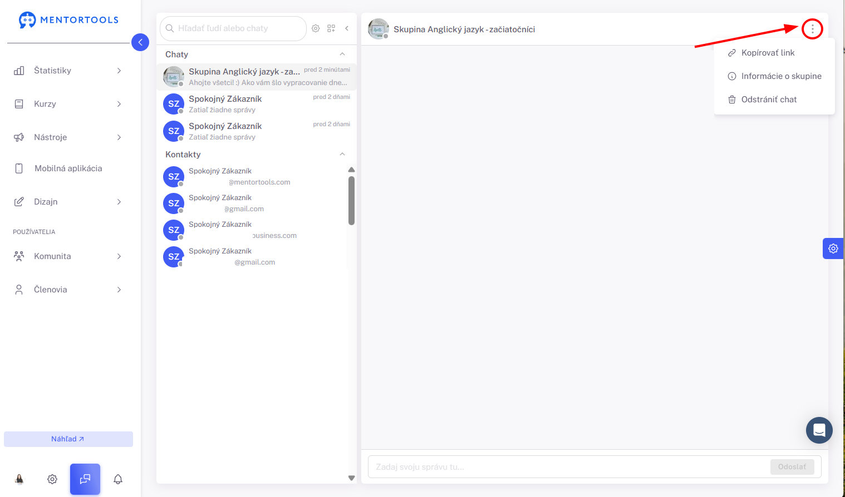Open the notifications bell icon
The height and width of the screenshot is (497, 845).
[118, 479]
